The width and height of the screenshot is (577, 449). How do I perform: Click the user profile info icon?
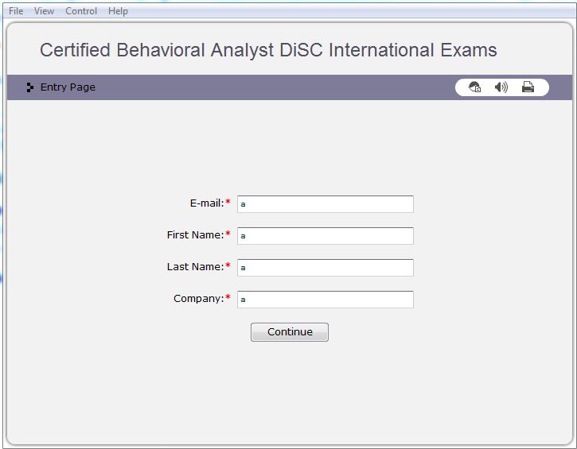pos(475,87)
